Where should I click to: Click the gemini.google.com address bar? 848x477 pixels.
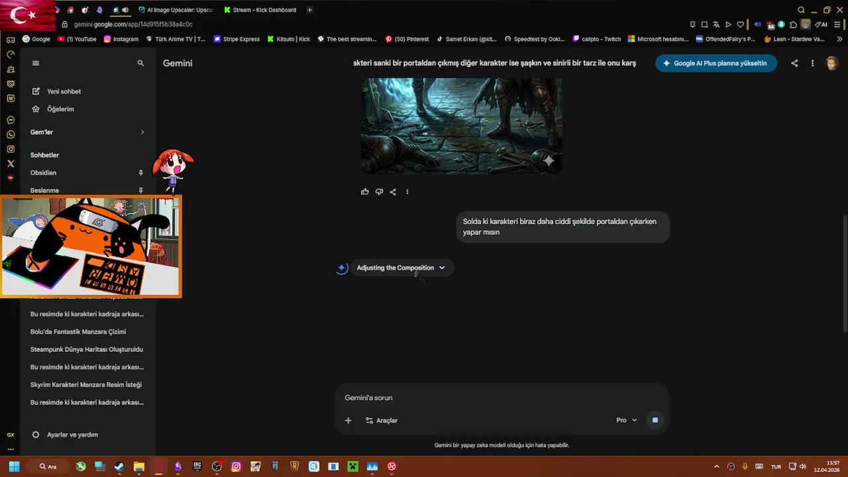pos(133,25)
